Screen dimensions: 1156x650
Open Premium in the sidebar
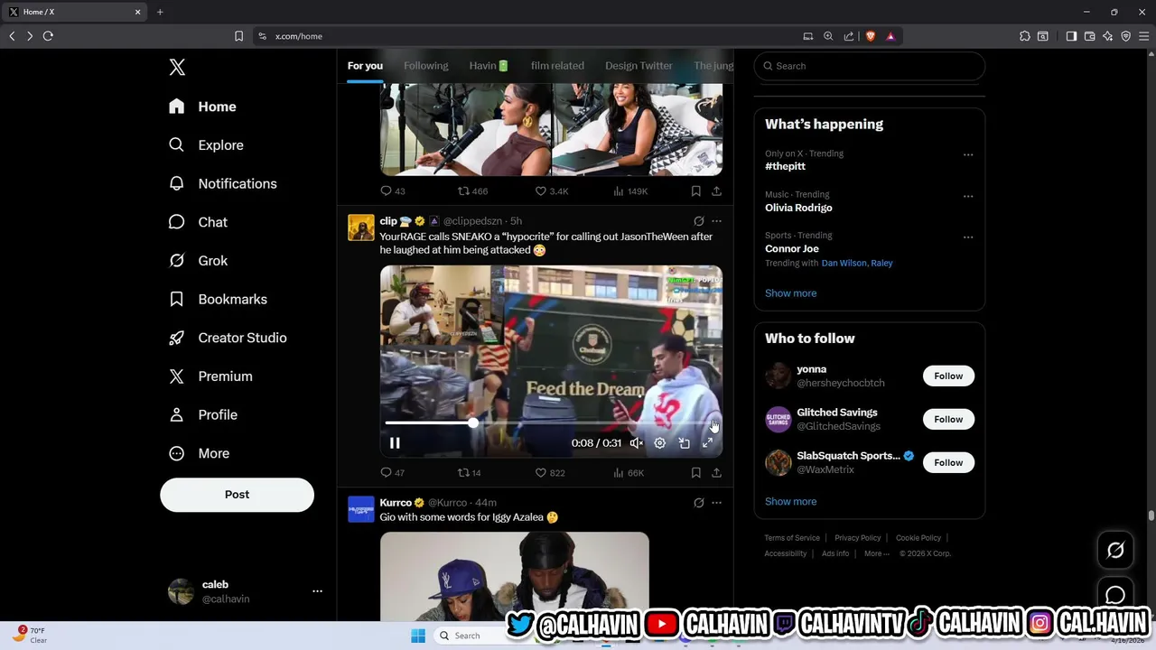click(210, 376)
